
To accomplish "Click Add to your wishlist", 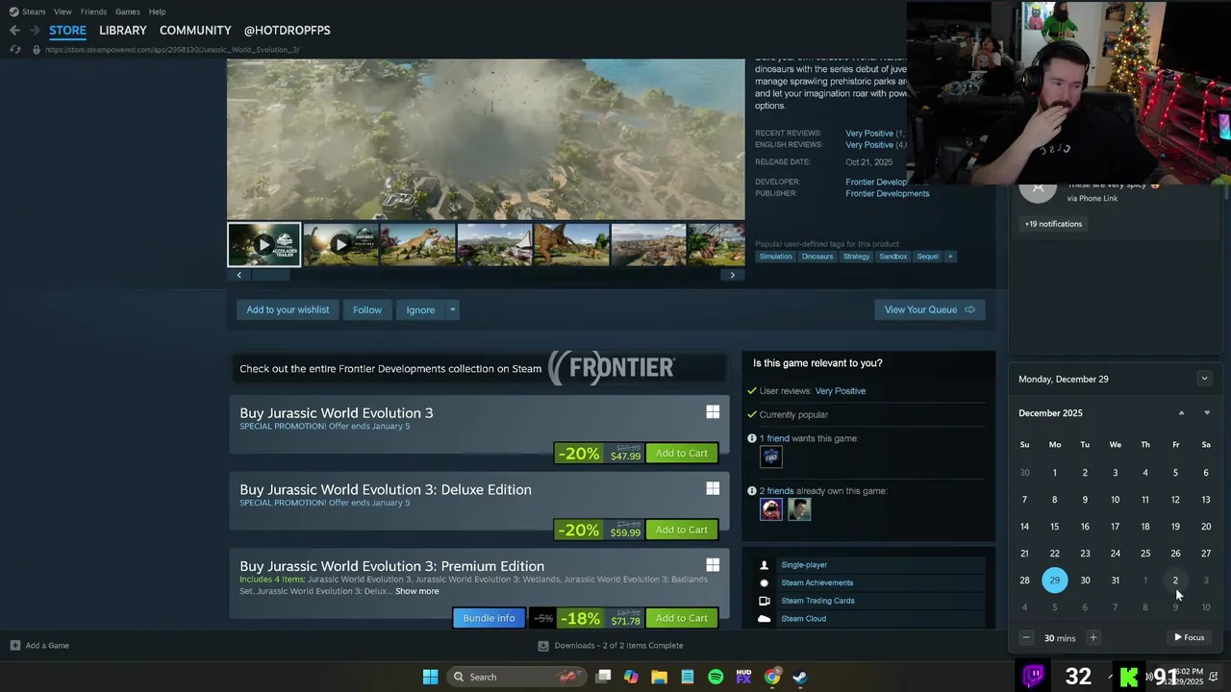I will coord(288,309).
